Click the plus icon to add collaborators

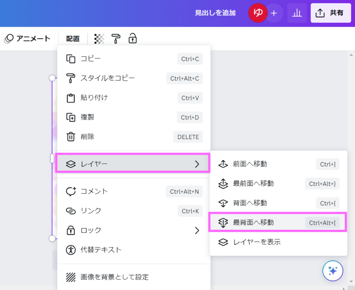(274, 13)
